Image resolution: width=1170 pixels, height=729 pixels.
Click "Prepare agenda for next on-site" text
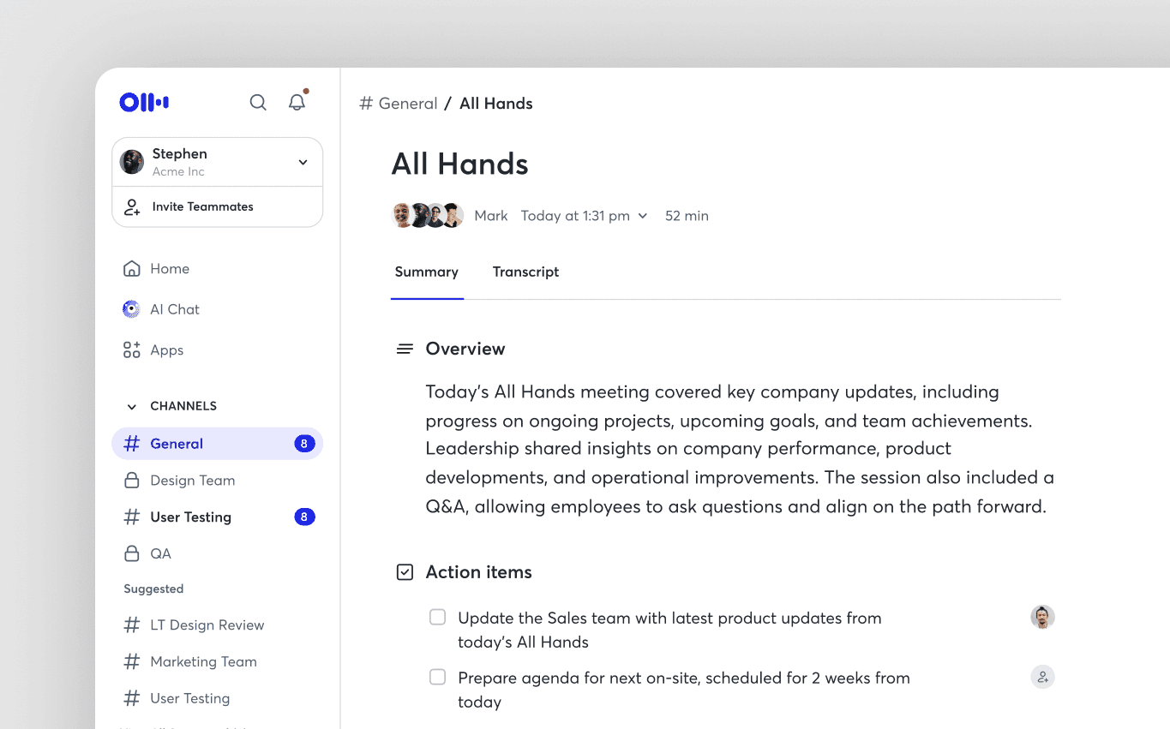[x=684, y=690]
